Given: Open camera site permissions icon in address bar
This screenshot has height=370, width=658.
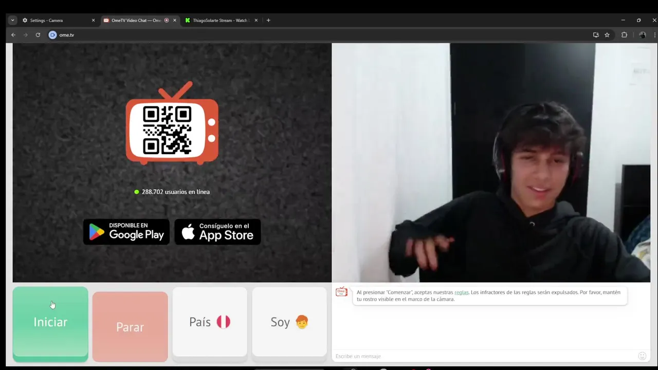Looking at the screenshot, I should pyautogui.click(x=52, y=35).
